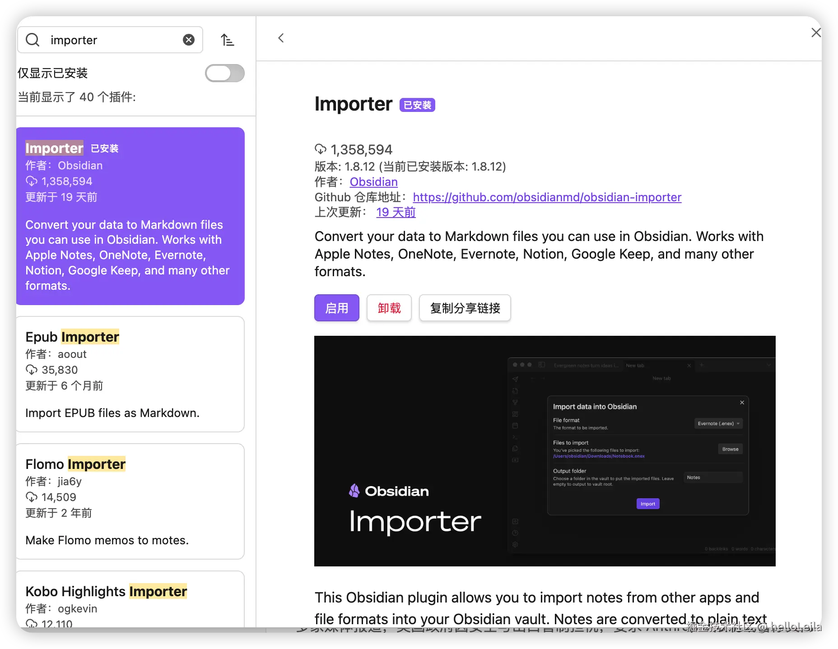Click the search magnifier icon
The width and height of the screenshot is (838, 649).
(33, 40)
